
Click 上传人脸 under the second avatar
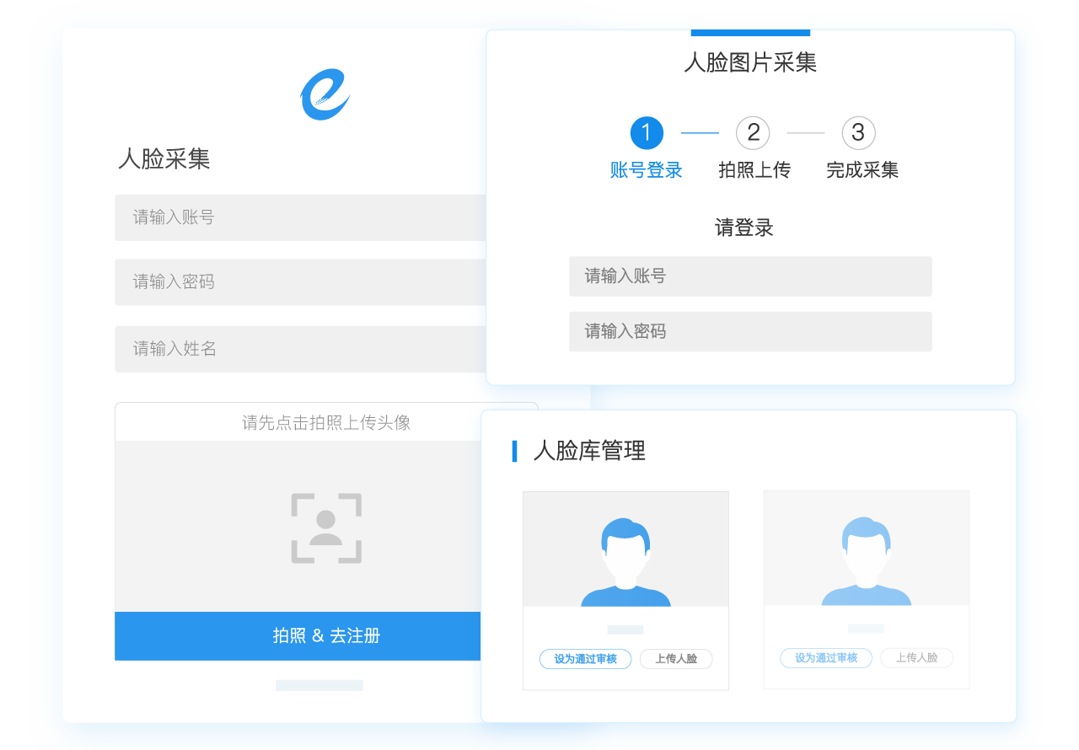point(916,658)
